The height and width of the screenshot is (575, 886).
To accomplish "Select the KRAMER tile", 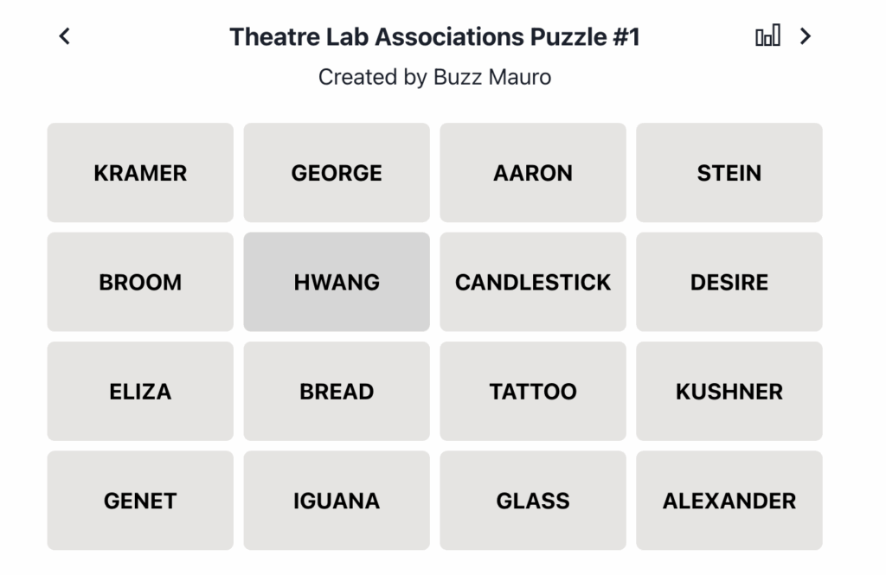I will [140, 173].
